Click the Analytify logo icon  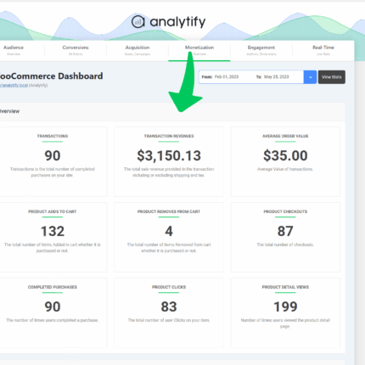[x=138, y=21]
